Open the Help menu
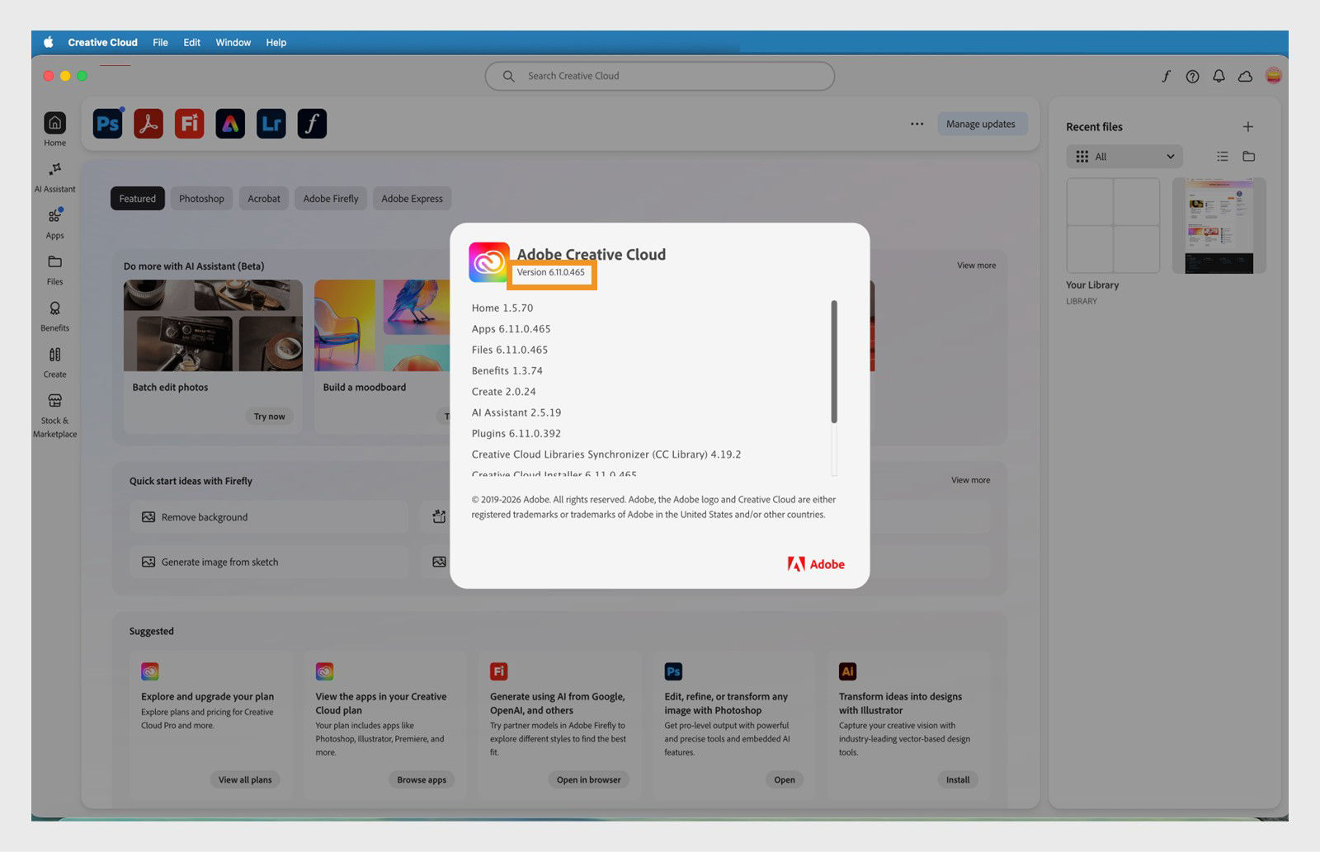The image size is (1320, 852). pyautogui.click(x=276, y=42)
